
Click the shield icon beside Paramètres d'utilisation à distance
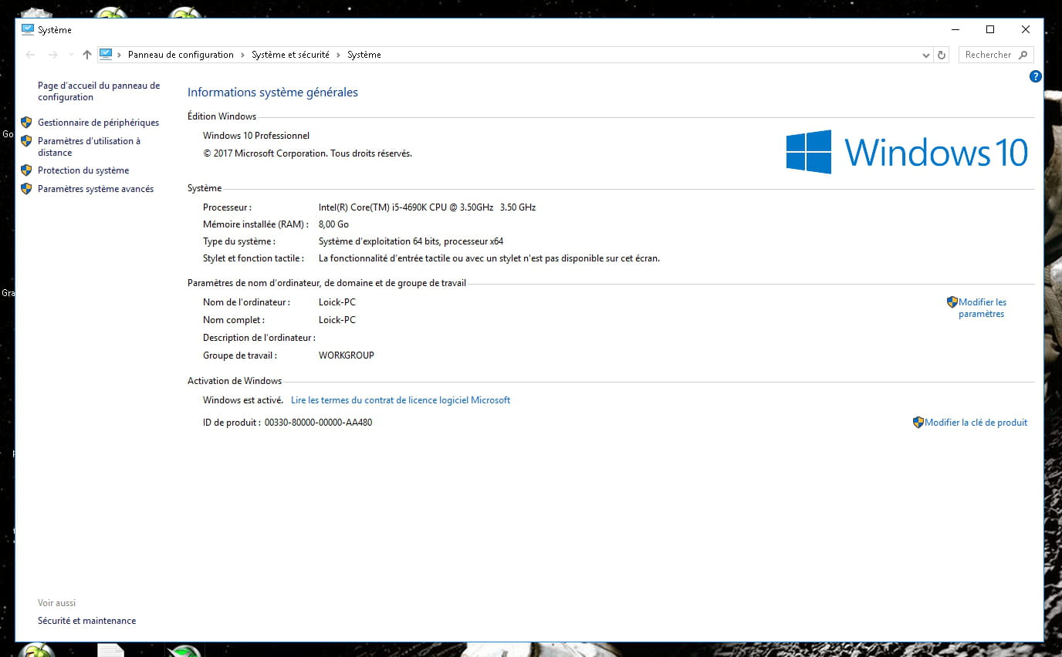[x=26, y=141]
